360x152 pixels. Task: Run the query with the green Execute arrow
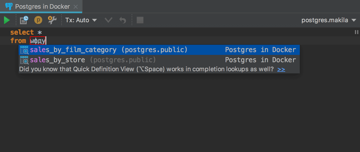[x=7, y=20]
